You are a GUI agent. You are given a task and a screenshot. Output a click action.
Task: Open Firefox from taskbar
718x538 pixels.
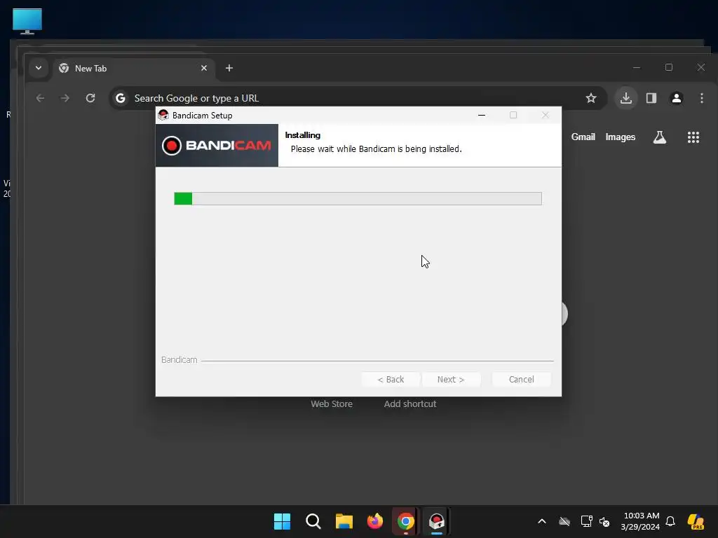tap(375, 521)
